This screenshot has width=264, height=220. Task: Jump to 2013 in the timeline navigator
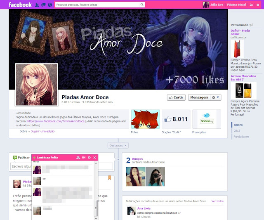coord(237,131)
